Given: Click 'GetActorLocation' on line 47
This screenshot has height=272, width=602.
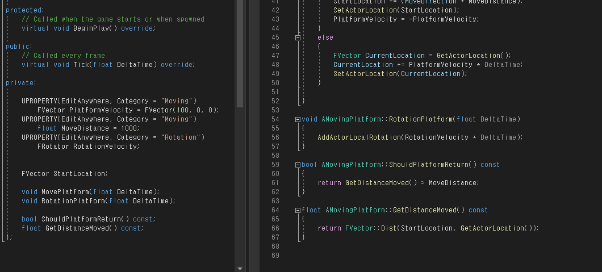Looking at the screenshot, I should coord(469,56).
